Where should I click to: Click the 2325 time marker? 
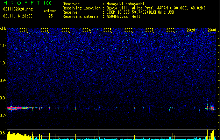(107, 30)
